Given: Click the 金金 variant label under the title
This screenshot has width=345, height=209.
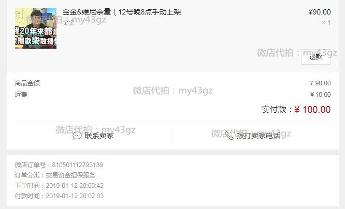Looking at the screenshot, I should (69, 23).
